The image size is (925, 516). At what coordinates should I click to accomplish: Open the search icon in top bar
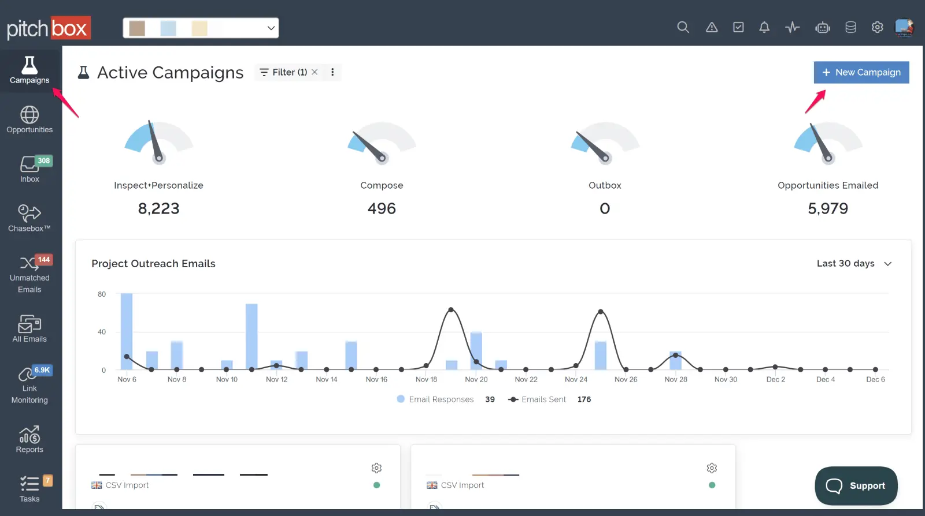point(683,27)
